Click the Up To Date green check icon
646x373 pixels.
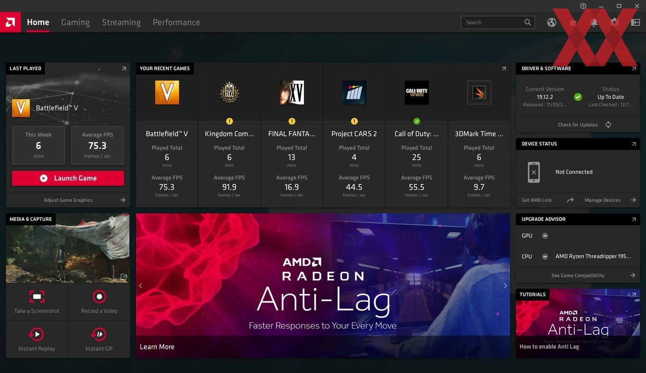[578, 97]
